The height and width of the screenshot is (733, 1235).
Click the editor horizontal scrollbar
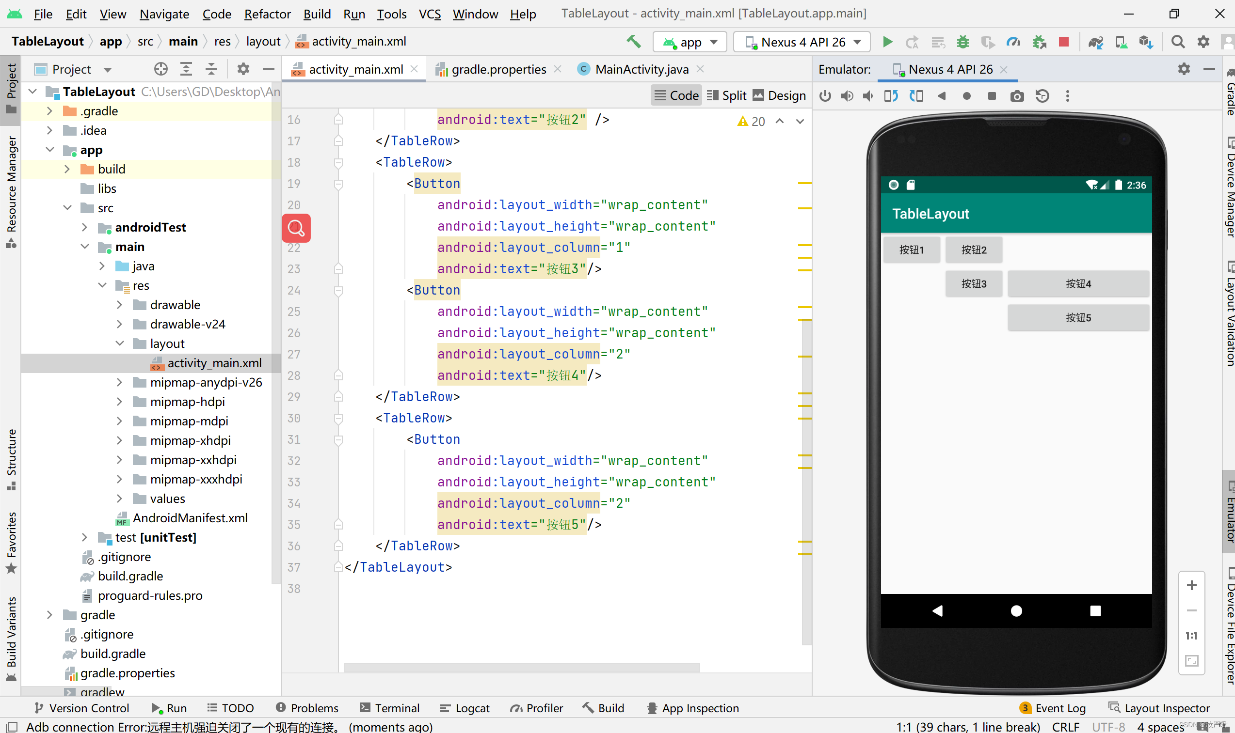pos(521,668)
